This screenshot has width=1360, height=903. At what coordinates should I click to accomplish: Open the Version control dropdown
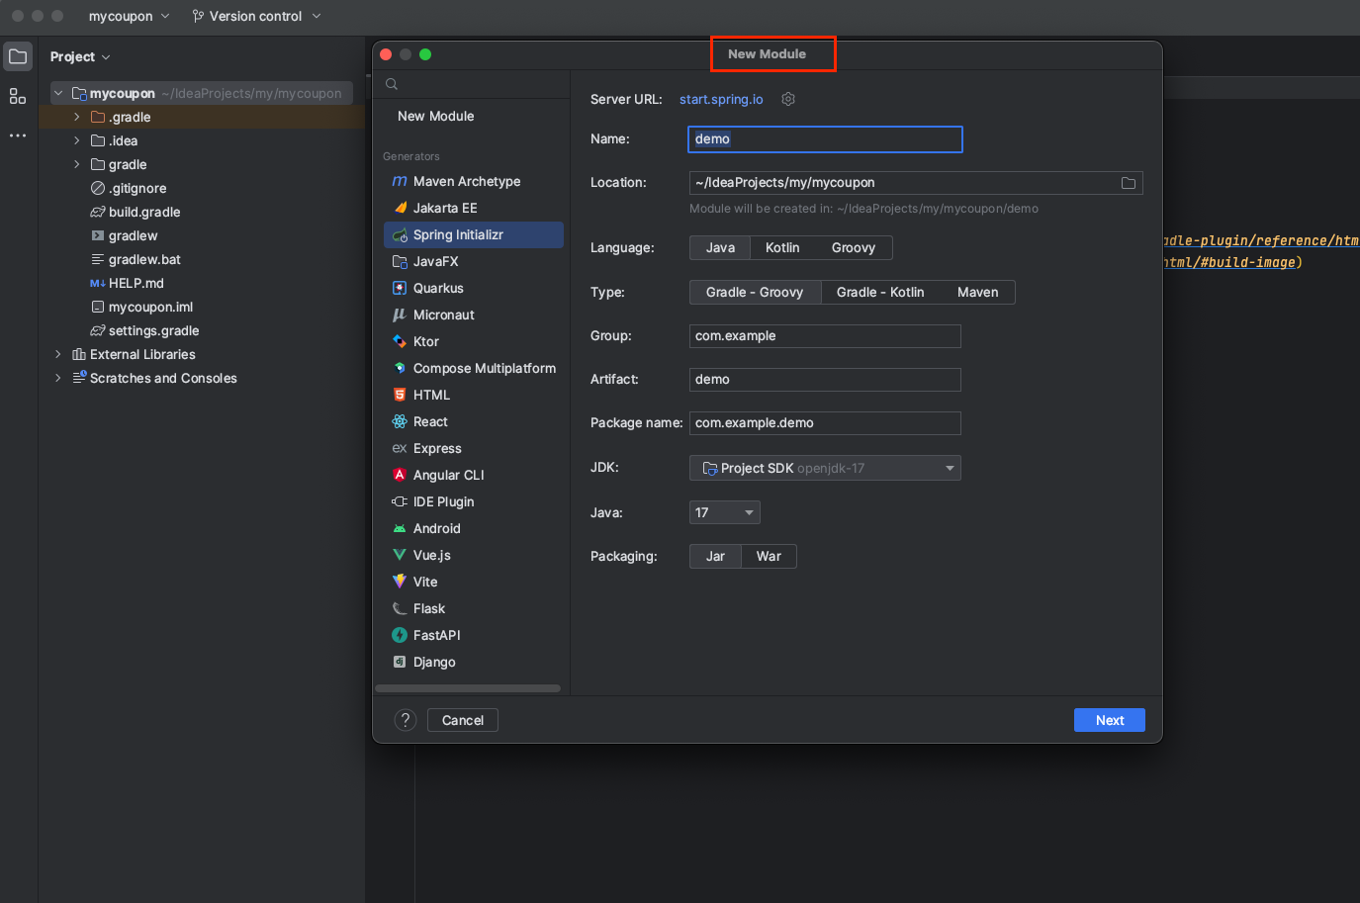coord(256,16)
